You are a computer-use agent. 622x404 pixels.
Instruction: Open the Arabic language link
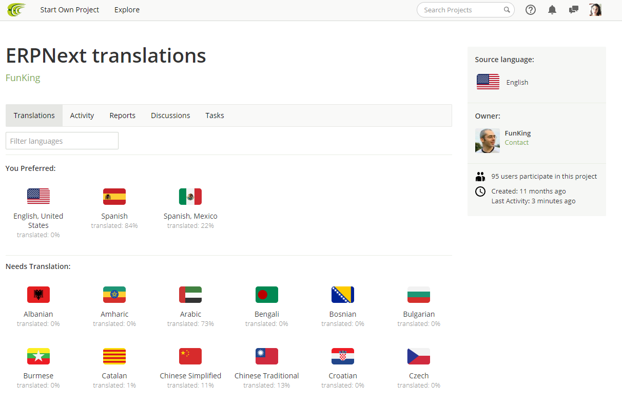pyautogui.click(x=190, y=314)
